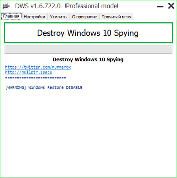
Task: Close the DWS application window
Action: tap(171, 6)
